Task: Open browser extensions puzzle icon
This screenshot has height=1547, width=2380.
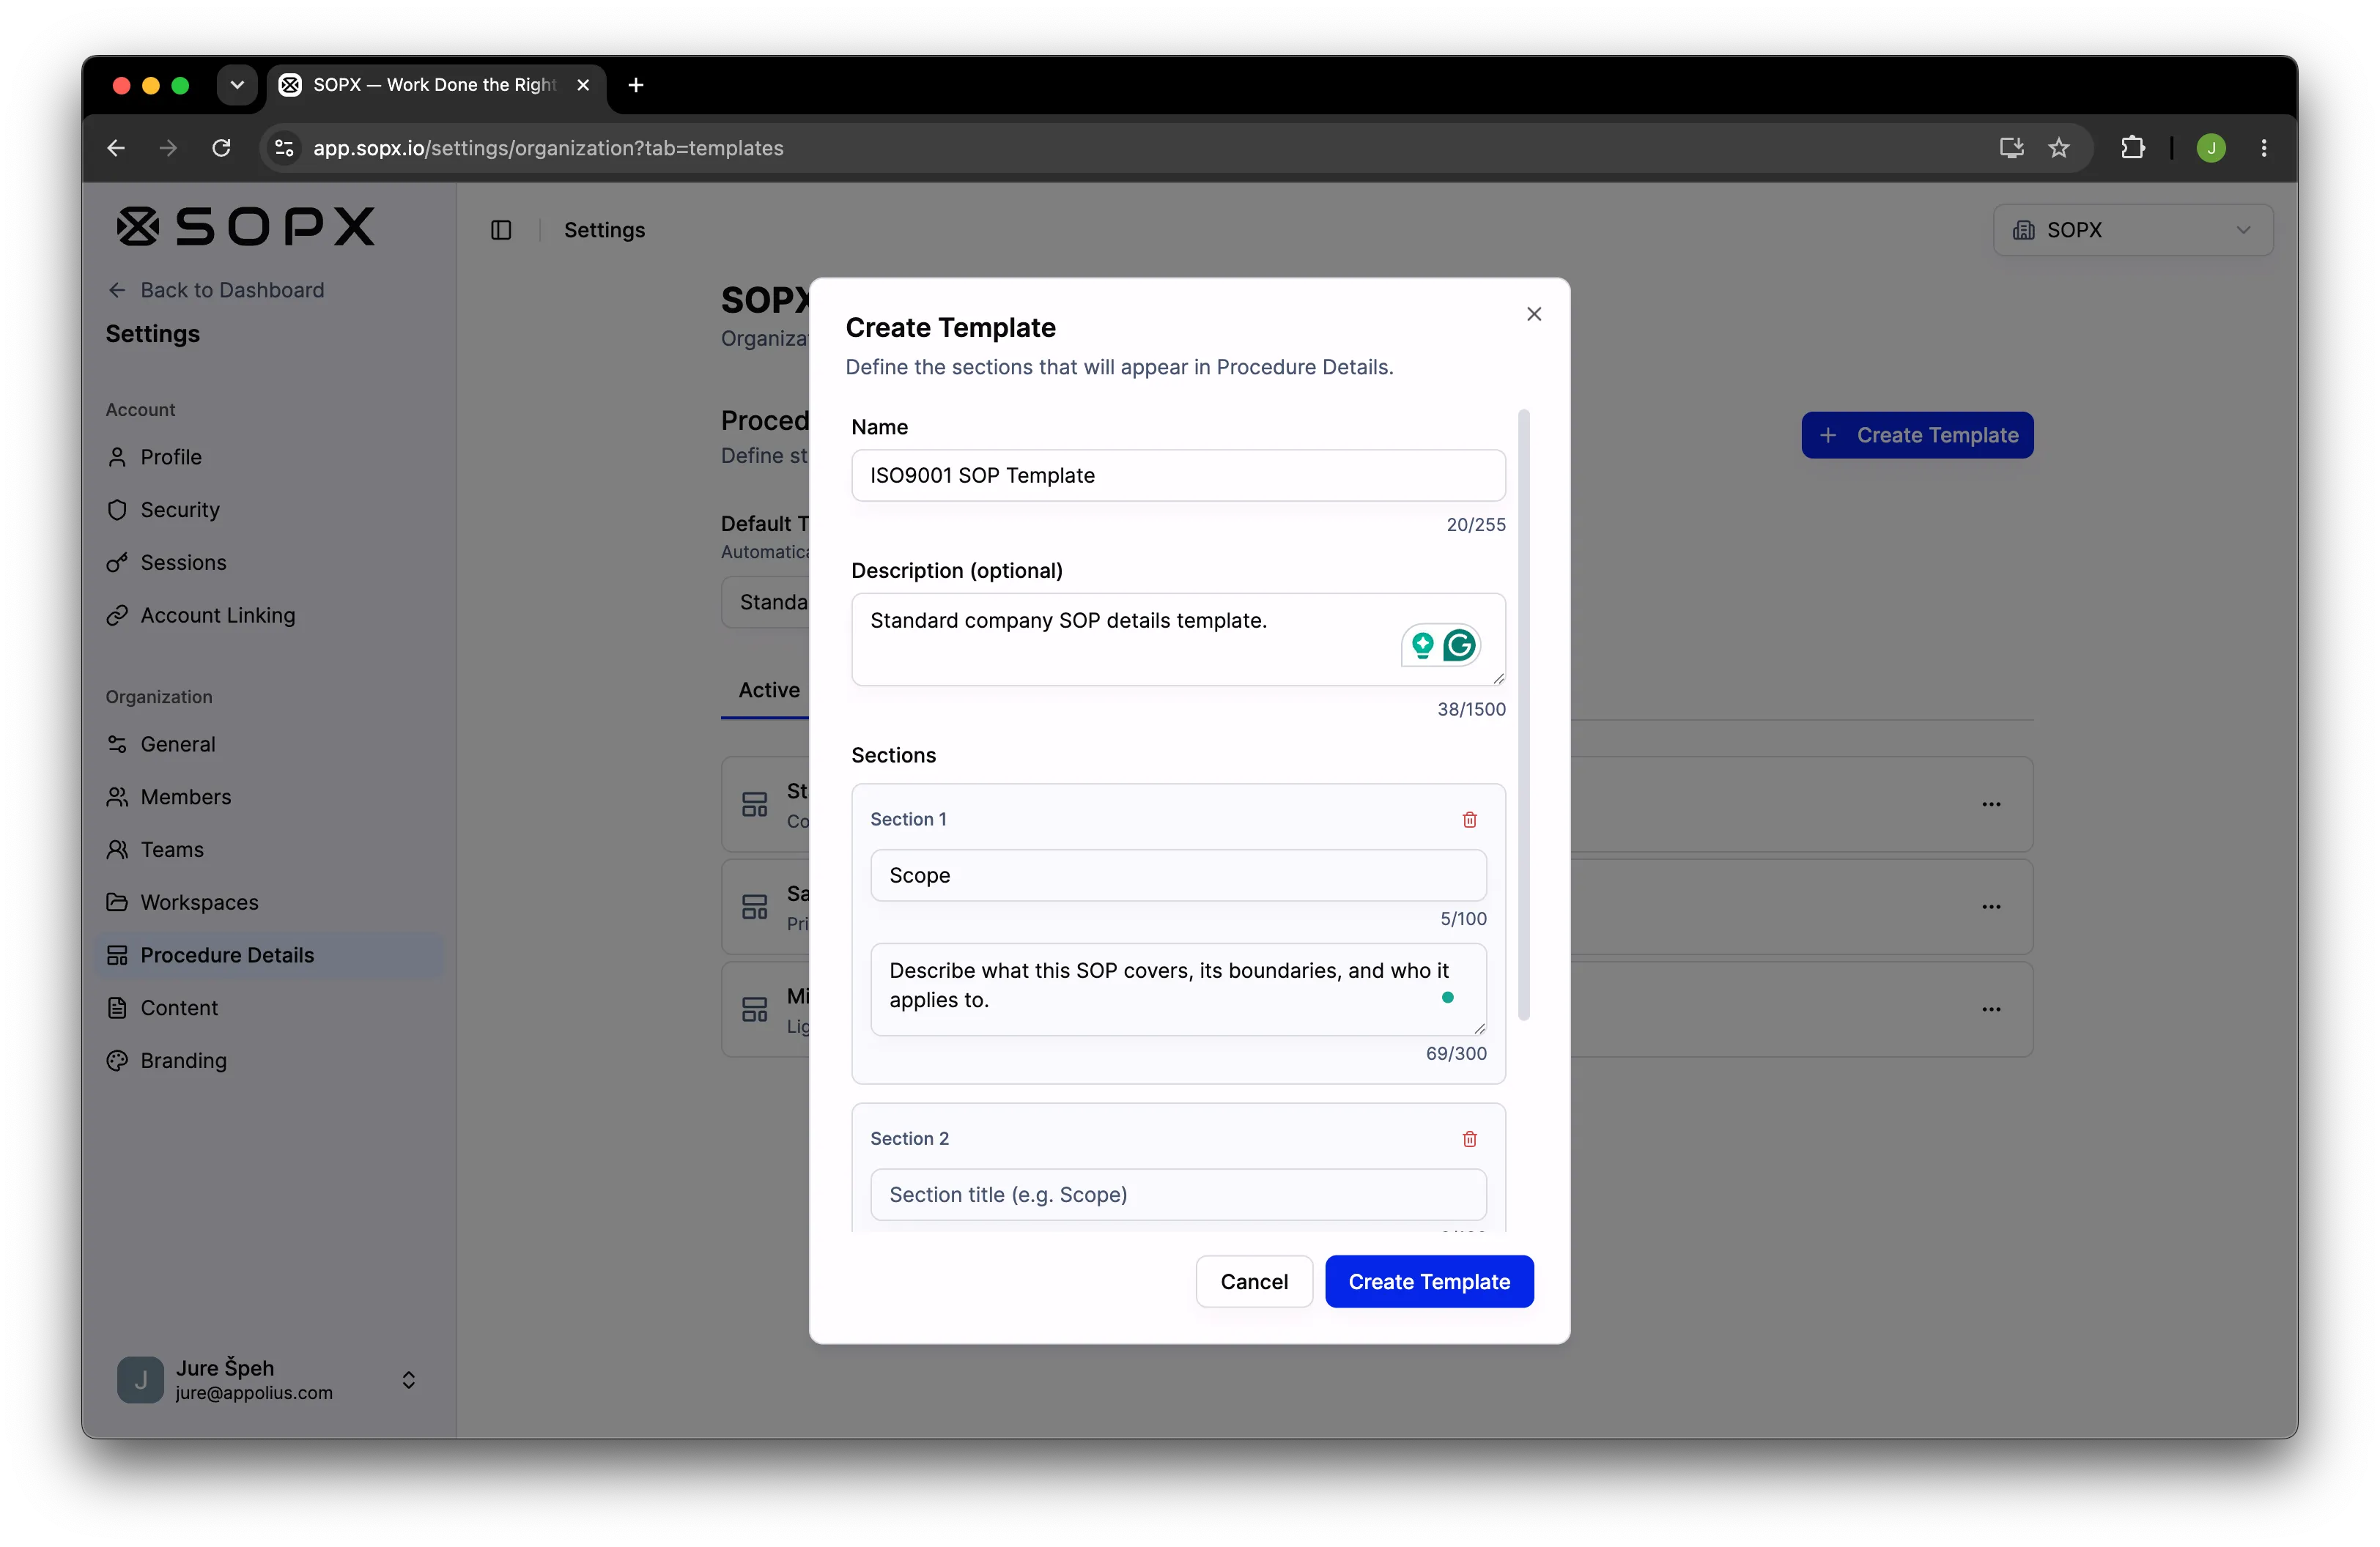Action: (2132, 148)
